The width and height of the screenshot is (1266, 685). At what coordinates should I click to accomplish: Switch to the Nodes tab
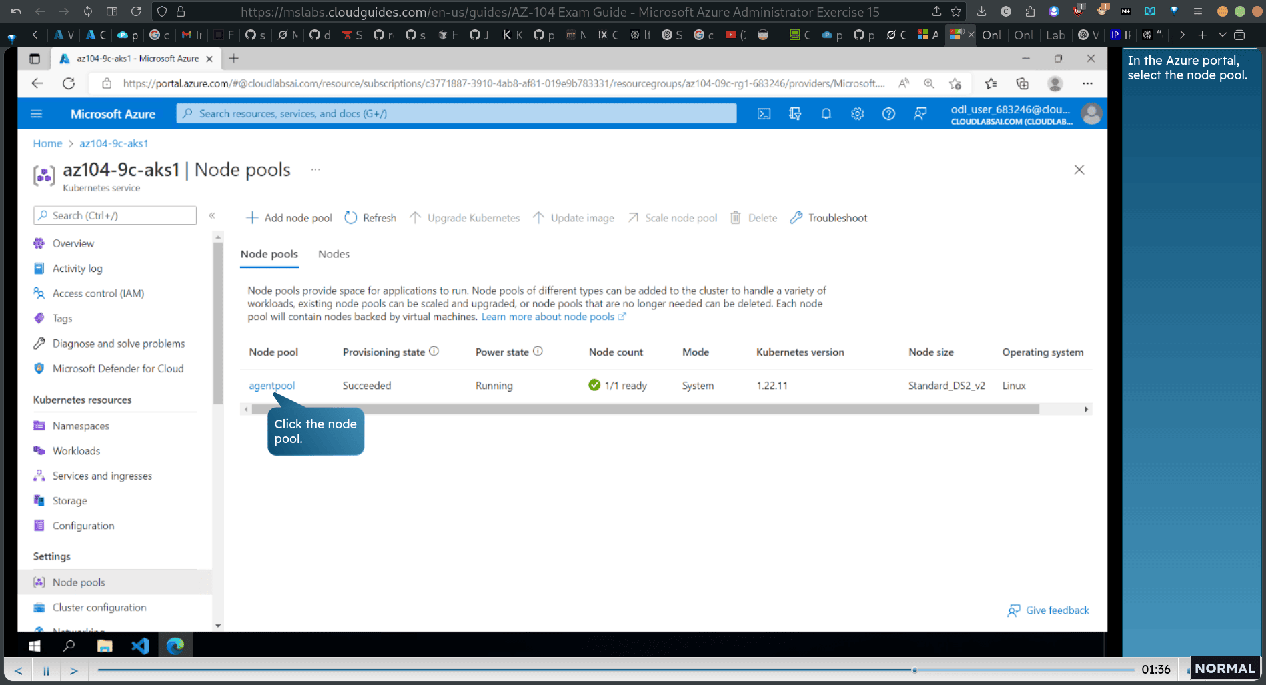click(334, 254)
